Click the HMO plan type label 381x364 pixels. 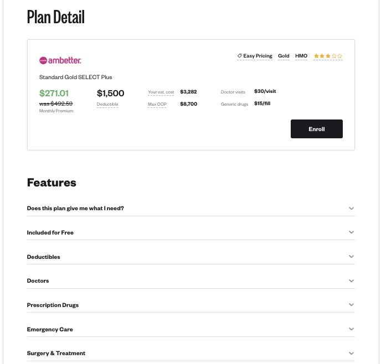coord(301,56)
